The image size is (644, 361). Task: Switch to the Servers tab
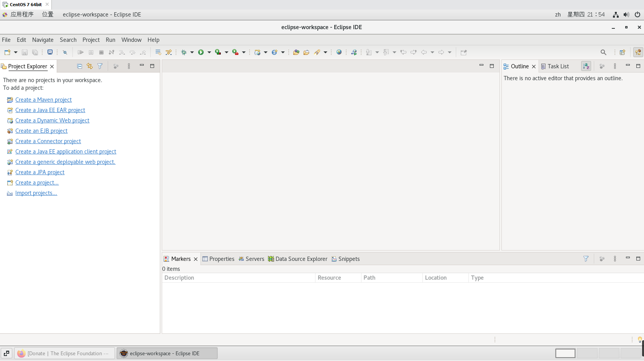click(x=251, y=259)
